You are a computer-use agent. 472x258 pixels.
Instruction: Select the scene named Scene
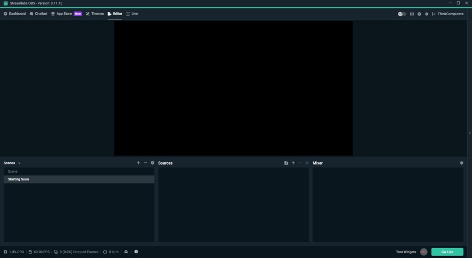[79, 171]
